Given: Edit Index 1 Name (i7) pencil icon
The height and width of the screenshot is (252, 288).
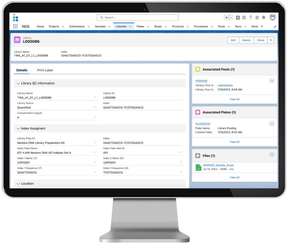Looking at the screenshot, I should coord(95,162).
